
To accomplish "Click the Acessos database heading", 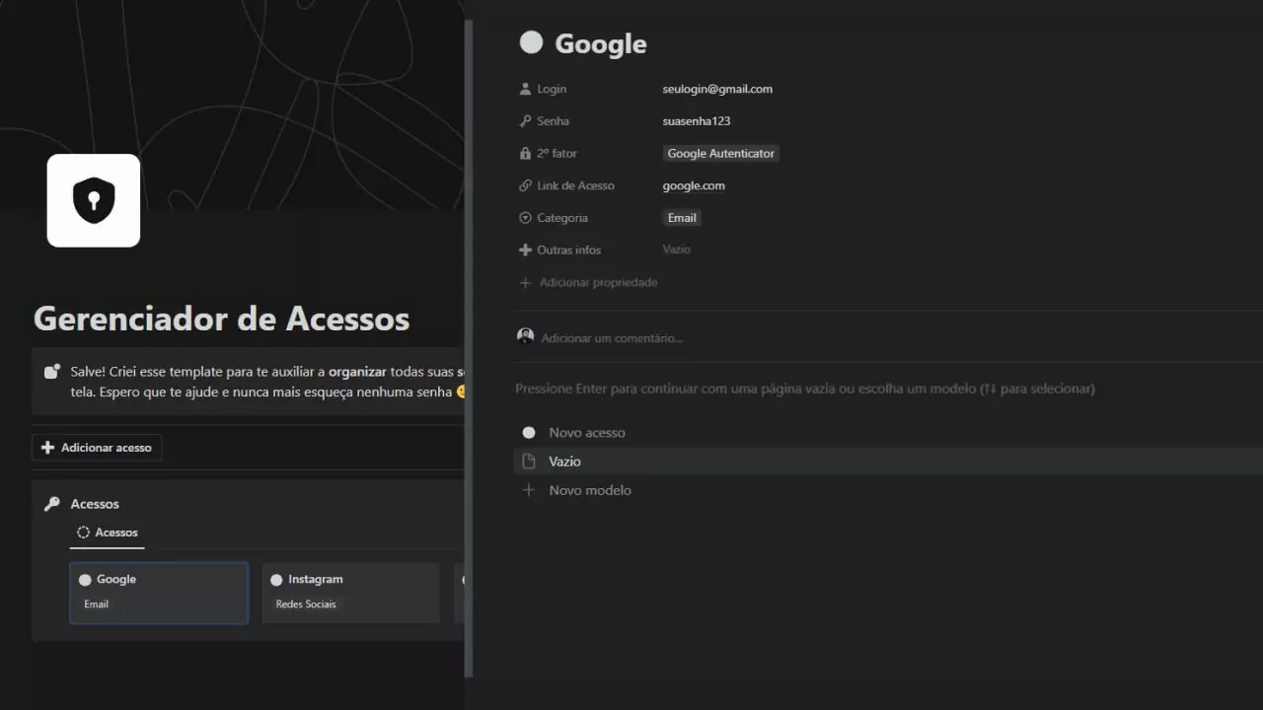I will click(95, 504).
